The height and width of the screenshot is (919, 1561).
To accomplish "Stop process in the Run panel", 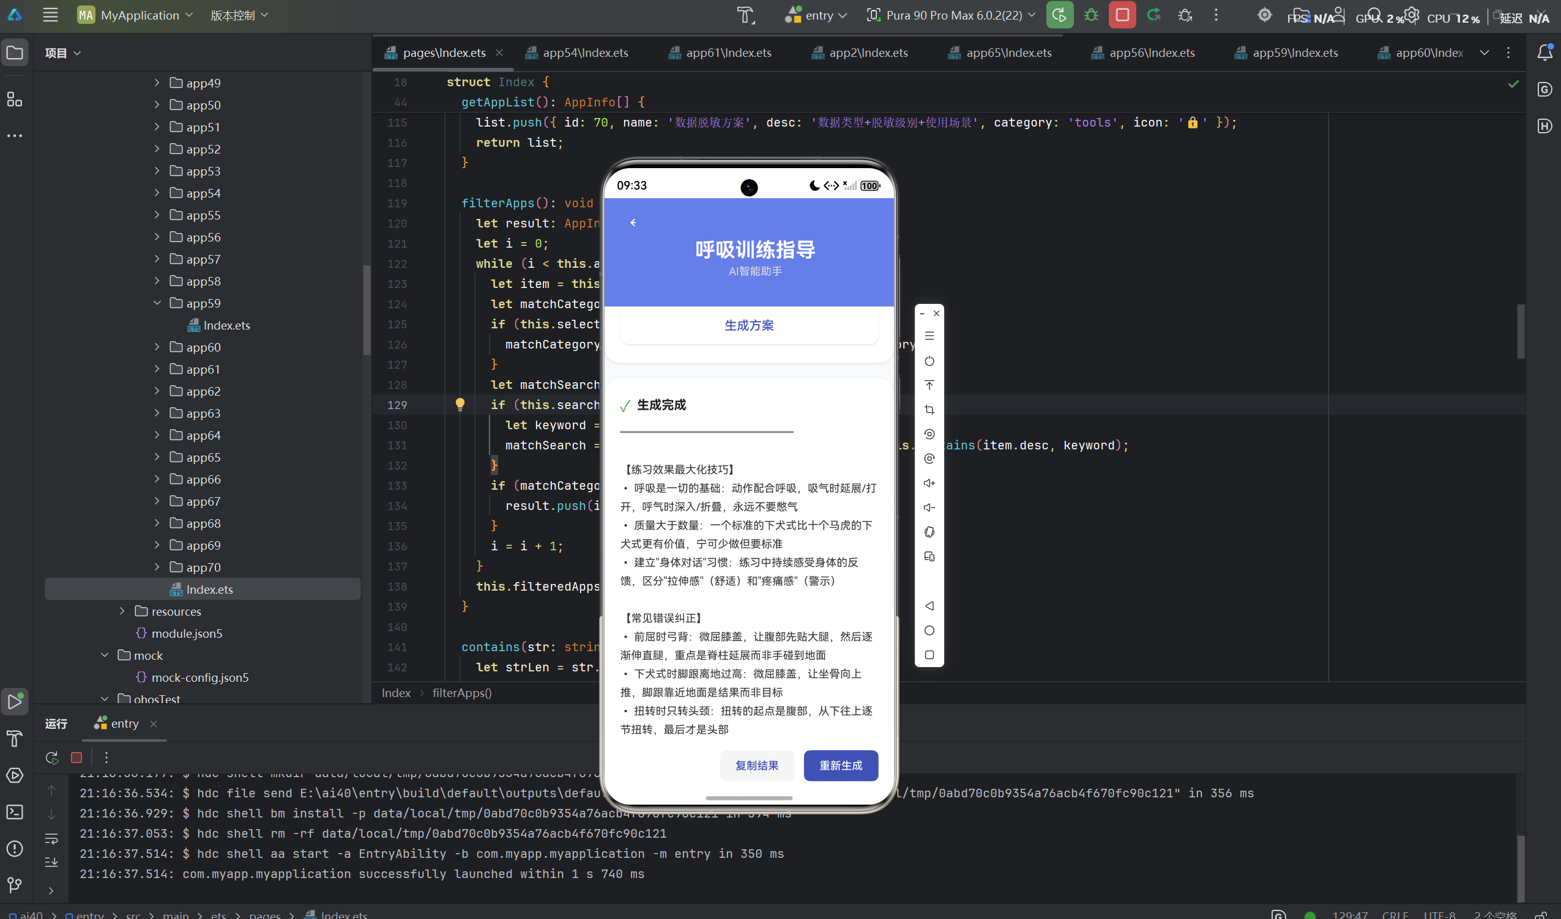I will click(77, 758).
